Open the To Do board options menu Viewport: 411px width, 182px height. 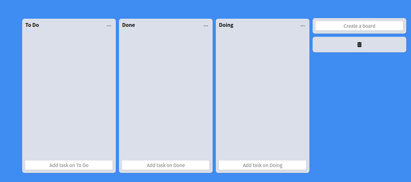[x=109, y=26]
